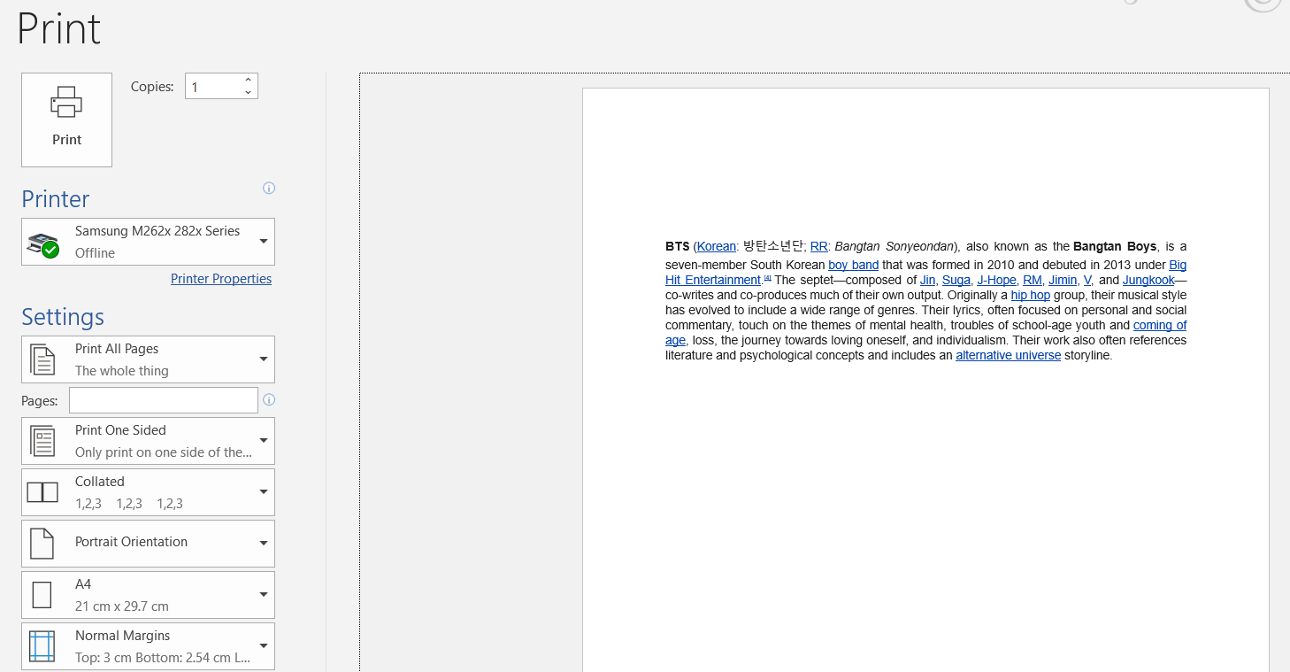Open Printer Properties link
This screenshot has width=1290, height=672.
pos(221,279)
